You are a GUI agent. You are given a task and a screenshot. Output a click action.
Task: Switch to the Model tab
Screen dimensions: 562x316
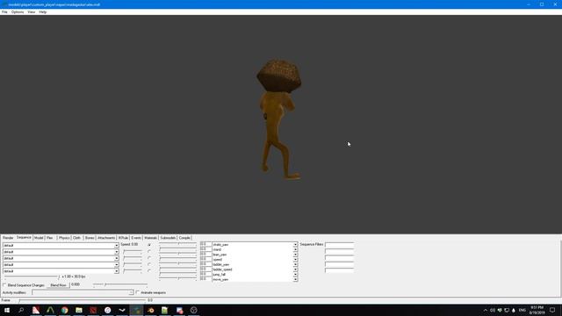(x=39, y=238)
